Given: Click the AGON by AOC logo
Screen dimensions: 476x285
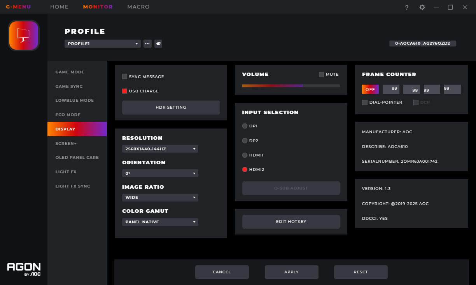Looking at the screenshot, I should click(x=24, y=269).
